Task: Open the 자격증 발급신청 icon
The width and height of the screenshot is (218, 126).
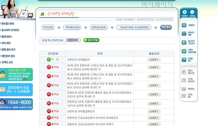Action: tap(184, 80)
